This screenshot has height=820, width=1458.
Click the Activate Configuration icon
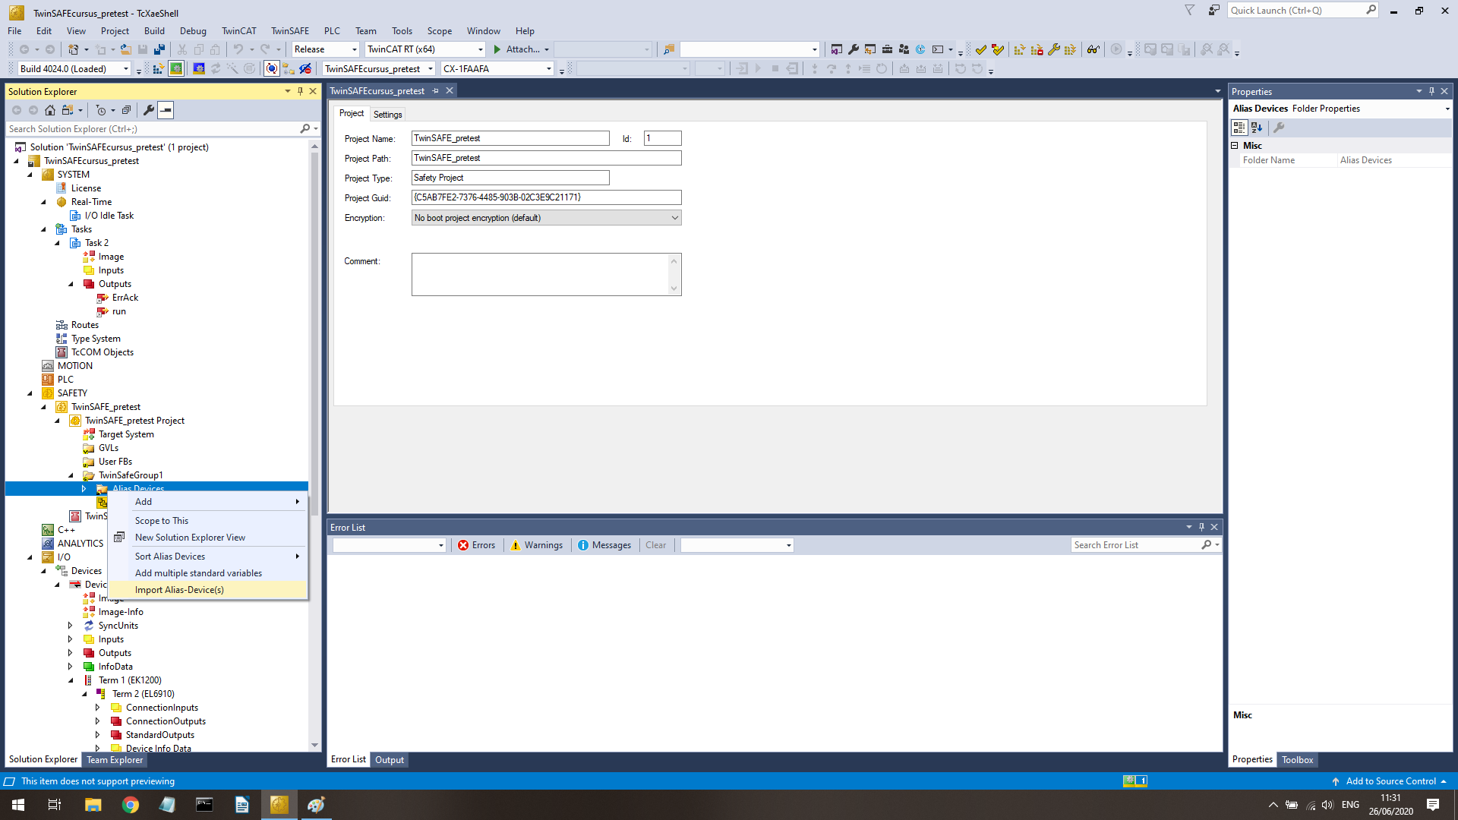pyautogui.click(x=158, y=69)
